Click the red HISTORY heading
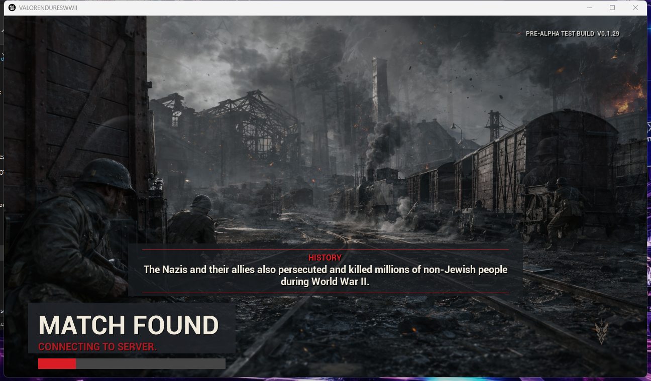This screenshot has width=651, height=381. (x=325, y=258)
